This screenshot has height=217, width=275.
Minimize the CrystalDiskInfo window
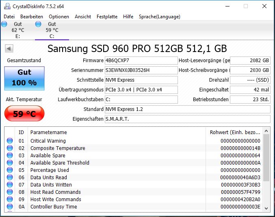coord(227,7)
